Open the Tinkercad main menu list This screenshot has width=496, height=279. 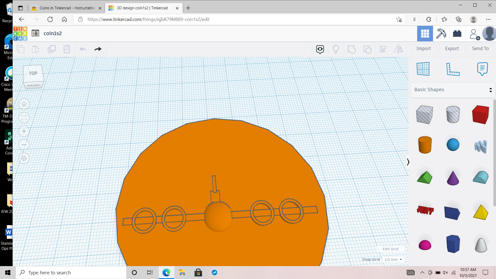point(35,33)
